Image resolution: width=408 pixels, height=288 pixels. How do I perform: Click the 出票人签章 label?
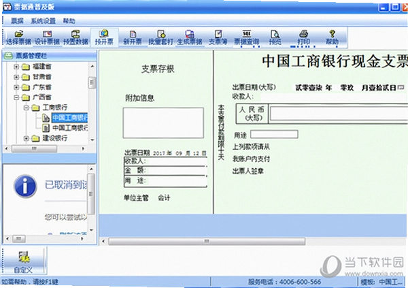click(248, 172)
